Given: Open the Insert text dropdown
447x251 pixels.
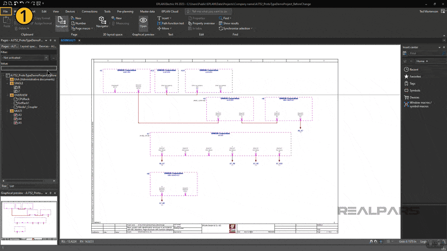Looking at the screenshot, I should (x=164, y=18).
